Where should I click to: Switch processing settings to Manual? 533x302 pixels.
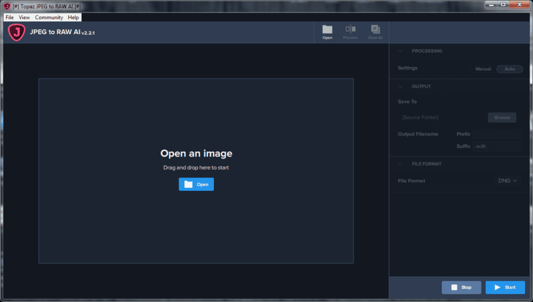483,69
